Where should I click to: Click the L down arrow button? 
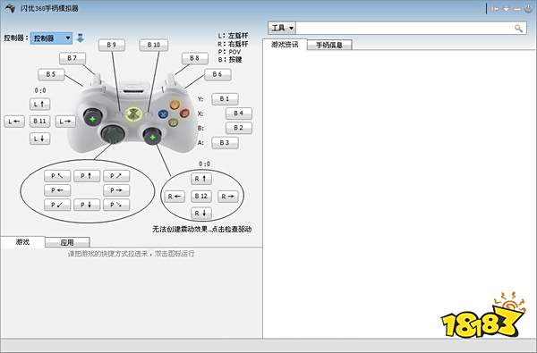coord(39,139)
